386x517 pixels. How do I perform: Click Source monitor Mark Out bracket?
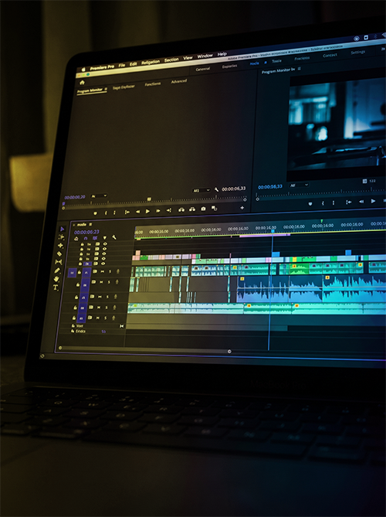(x=114, y=213)
